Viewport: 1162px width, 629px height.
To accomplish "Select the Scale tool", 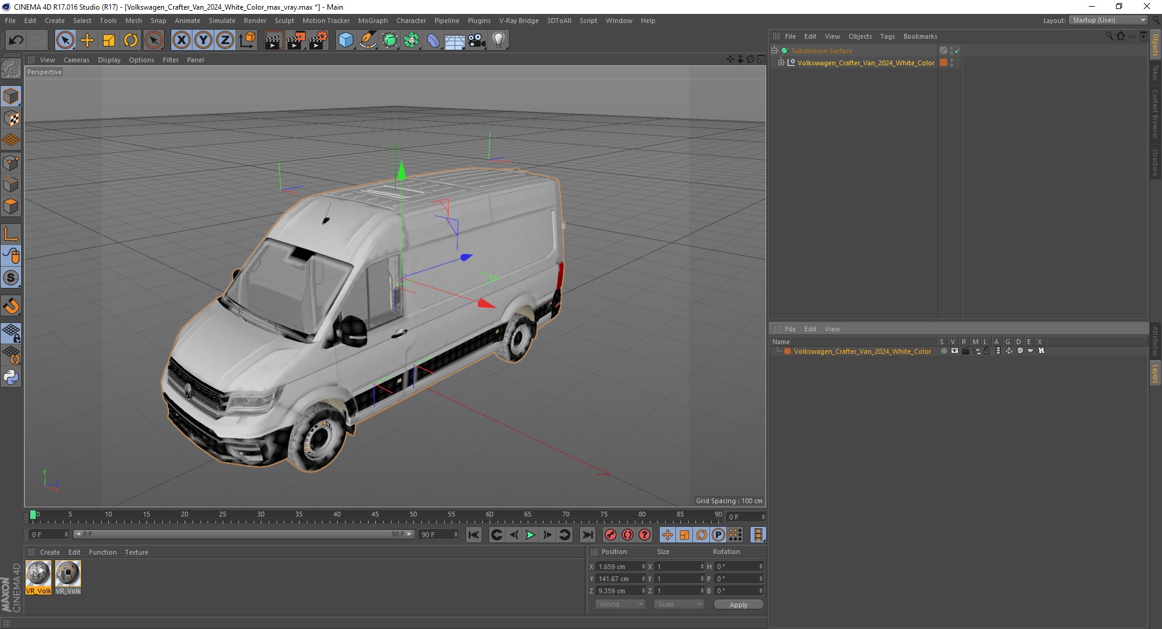I will (x=109, y=41).
